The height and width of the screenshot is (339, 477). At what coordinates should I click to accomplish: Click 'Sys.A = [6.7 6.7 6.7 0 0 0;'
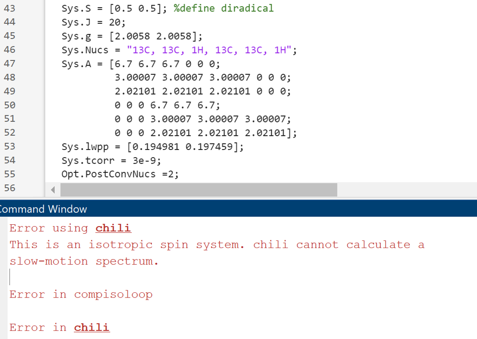pyautogui.click(x=140, y=64)
